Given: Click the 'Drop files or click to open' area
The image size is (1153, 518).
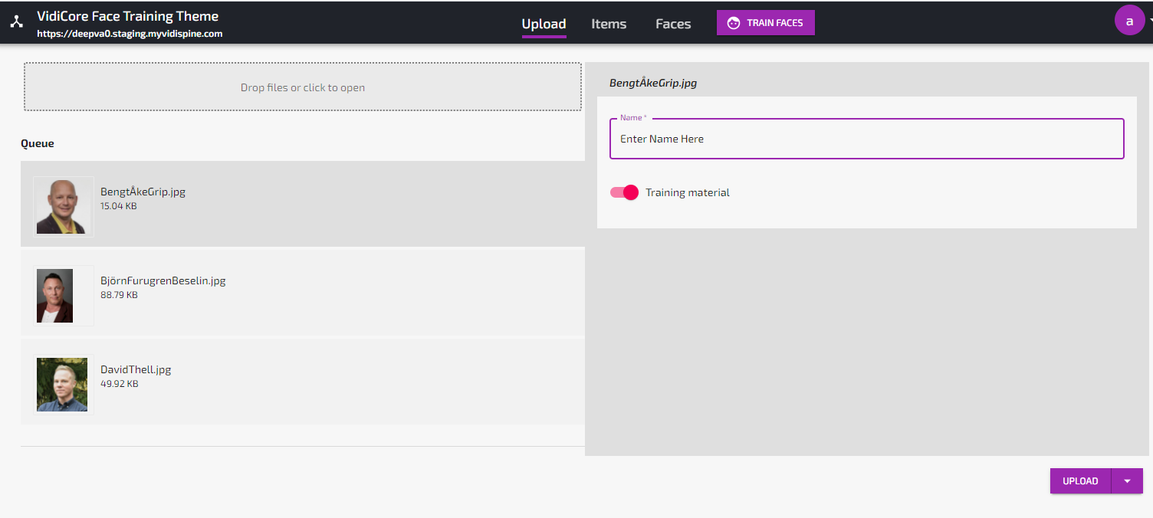Looking at the screenshot, I should click(x=303, y=87).
